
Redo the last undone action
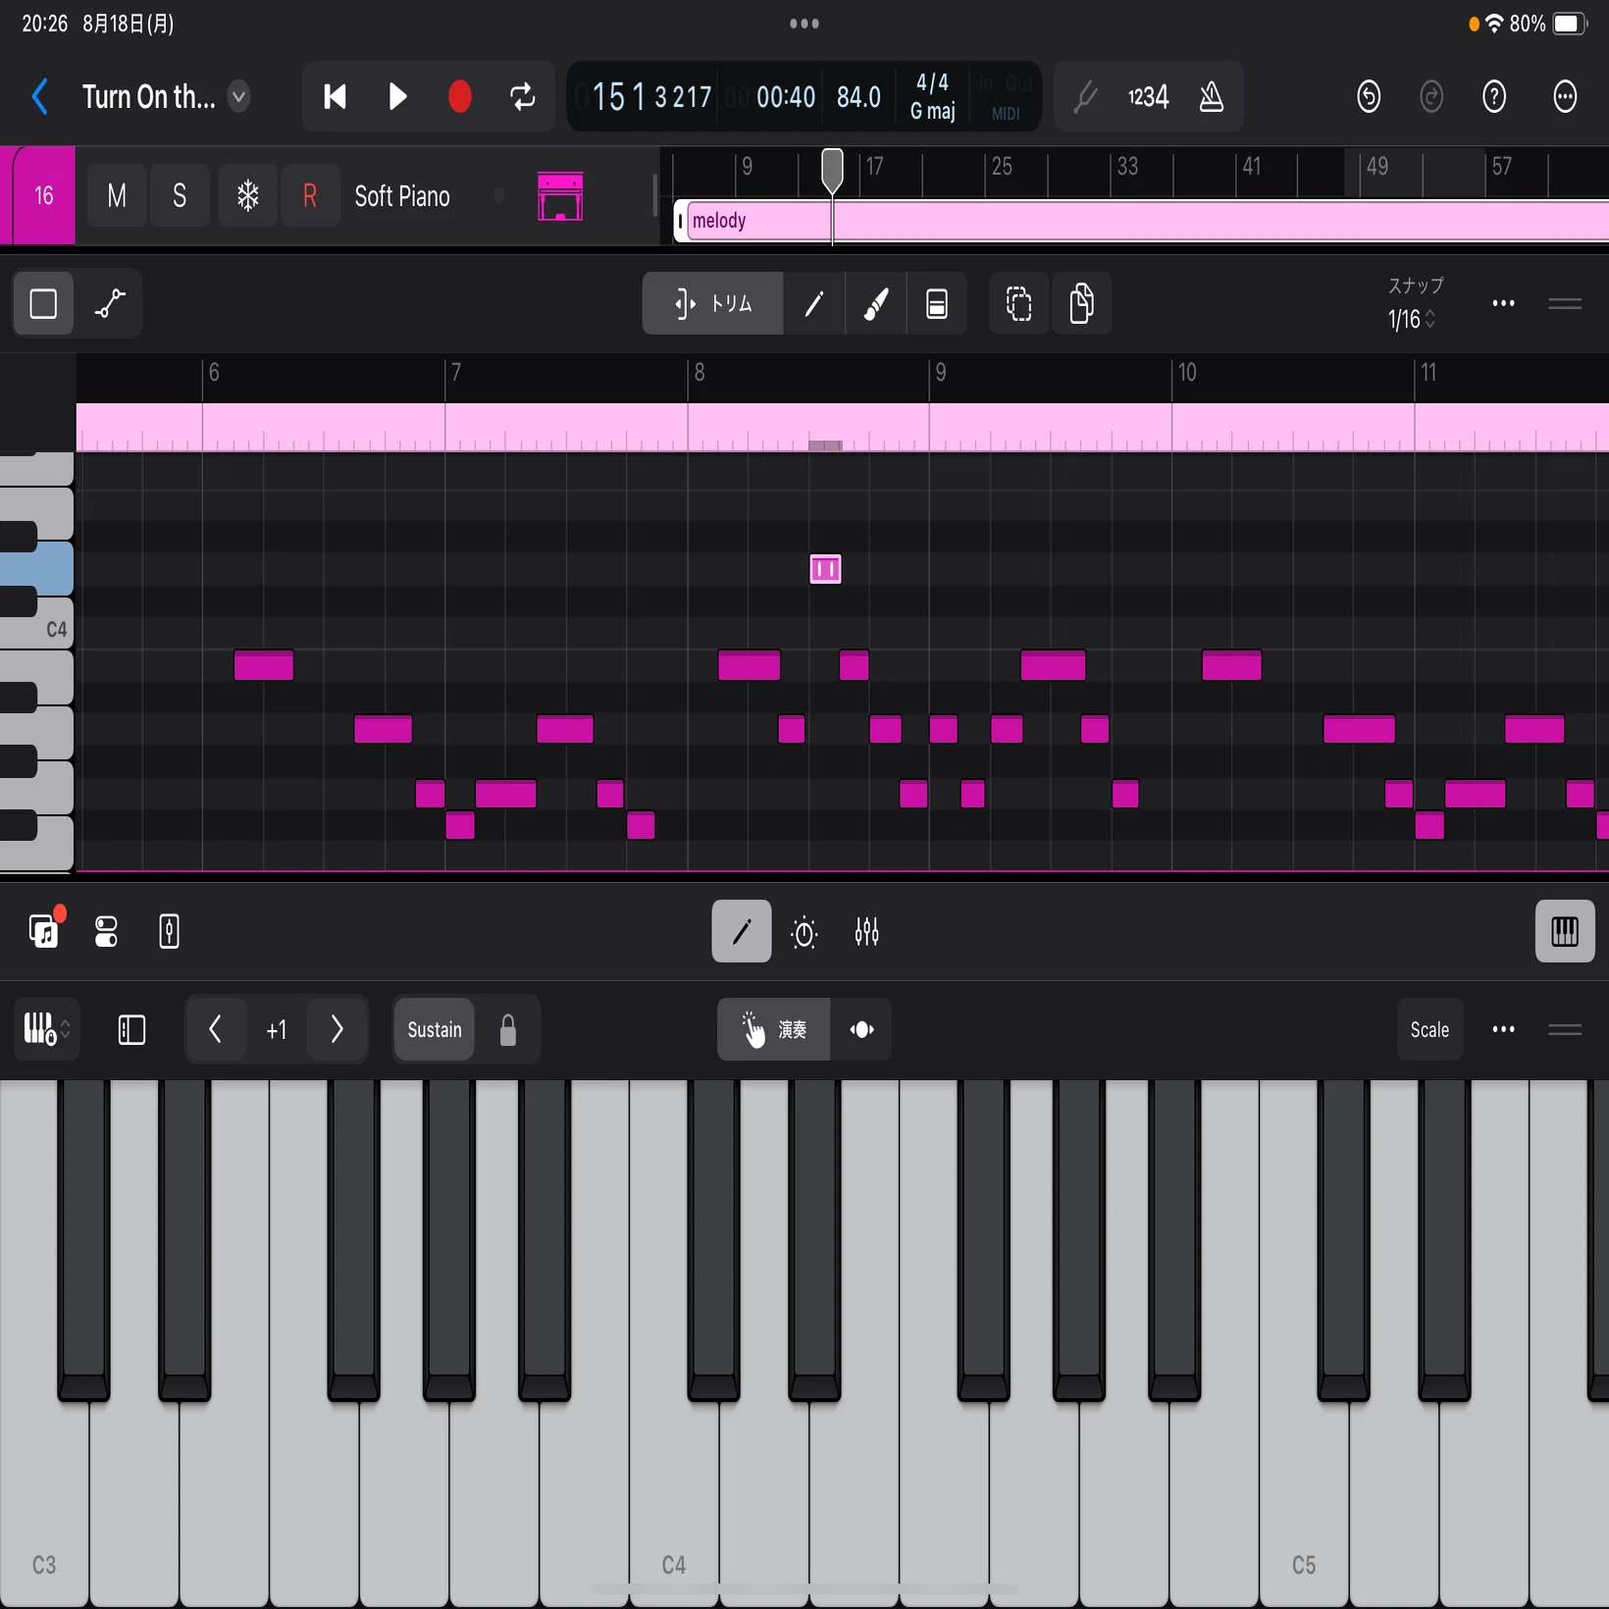1431,96
